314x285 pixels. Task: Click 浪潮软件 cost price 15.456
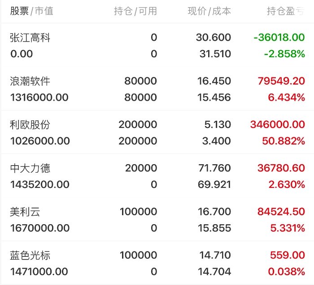pos(214,98)
